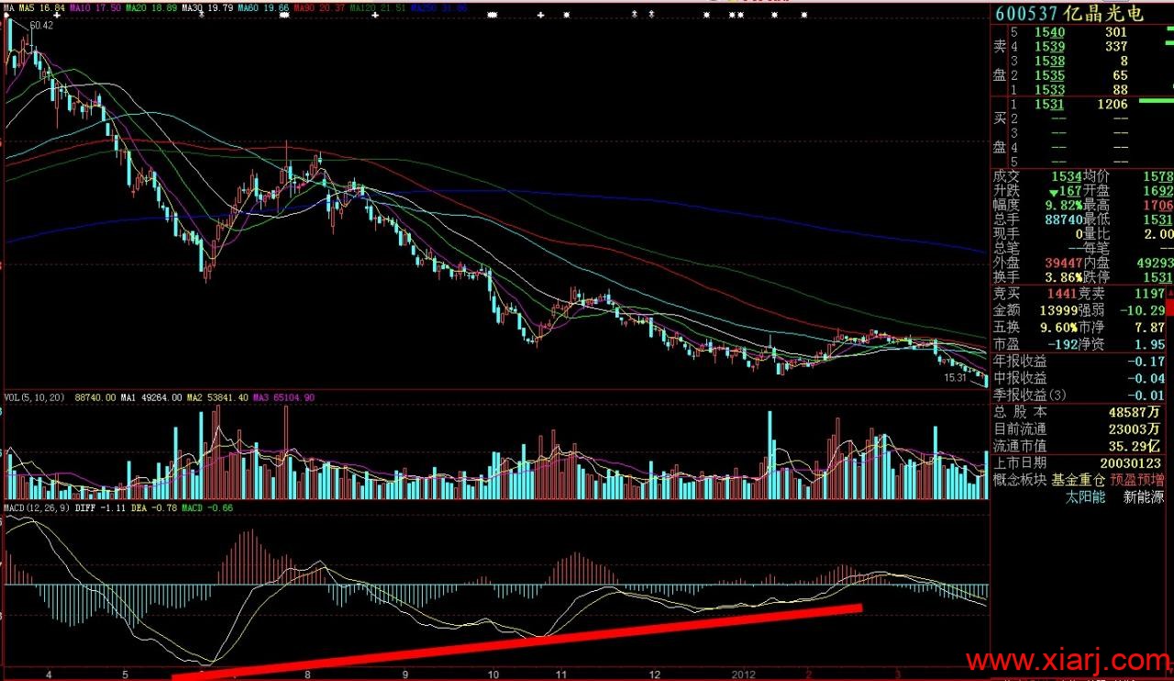
Task: Click the buy level 1 volume 1206
Action: [1112, 105]
